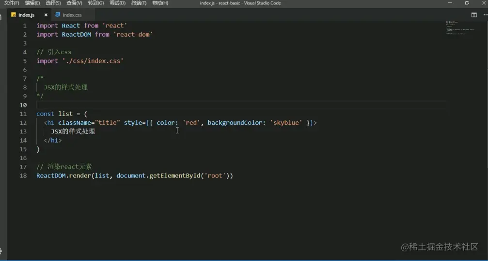Click line number 1 in the gutter

[25, 26]
